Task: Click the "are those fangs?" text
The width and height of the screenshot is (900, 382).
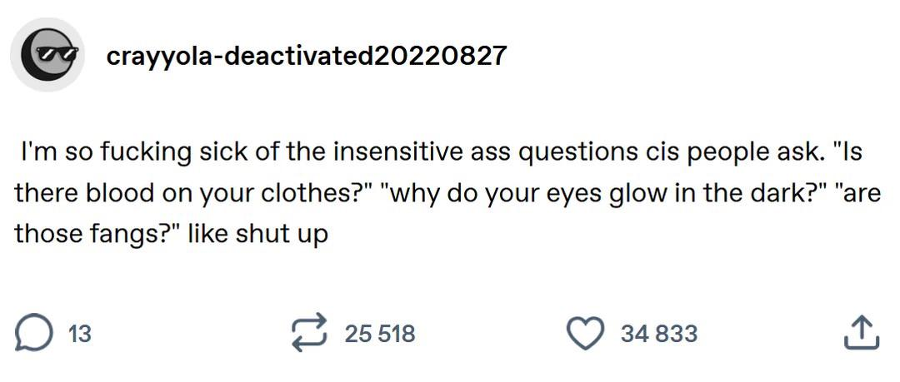Action: coord(92,234)
